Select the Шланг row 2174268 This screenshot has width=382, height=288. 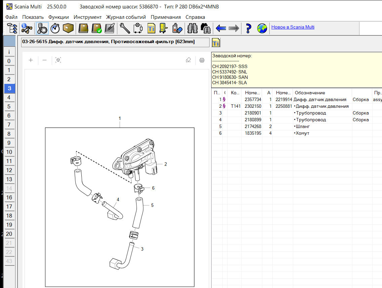click(x=297, y=126)
